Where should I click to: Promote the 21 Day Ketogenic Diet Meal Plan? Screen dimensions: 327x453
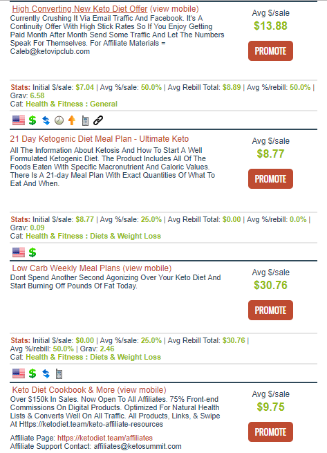point(270,179)
